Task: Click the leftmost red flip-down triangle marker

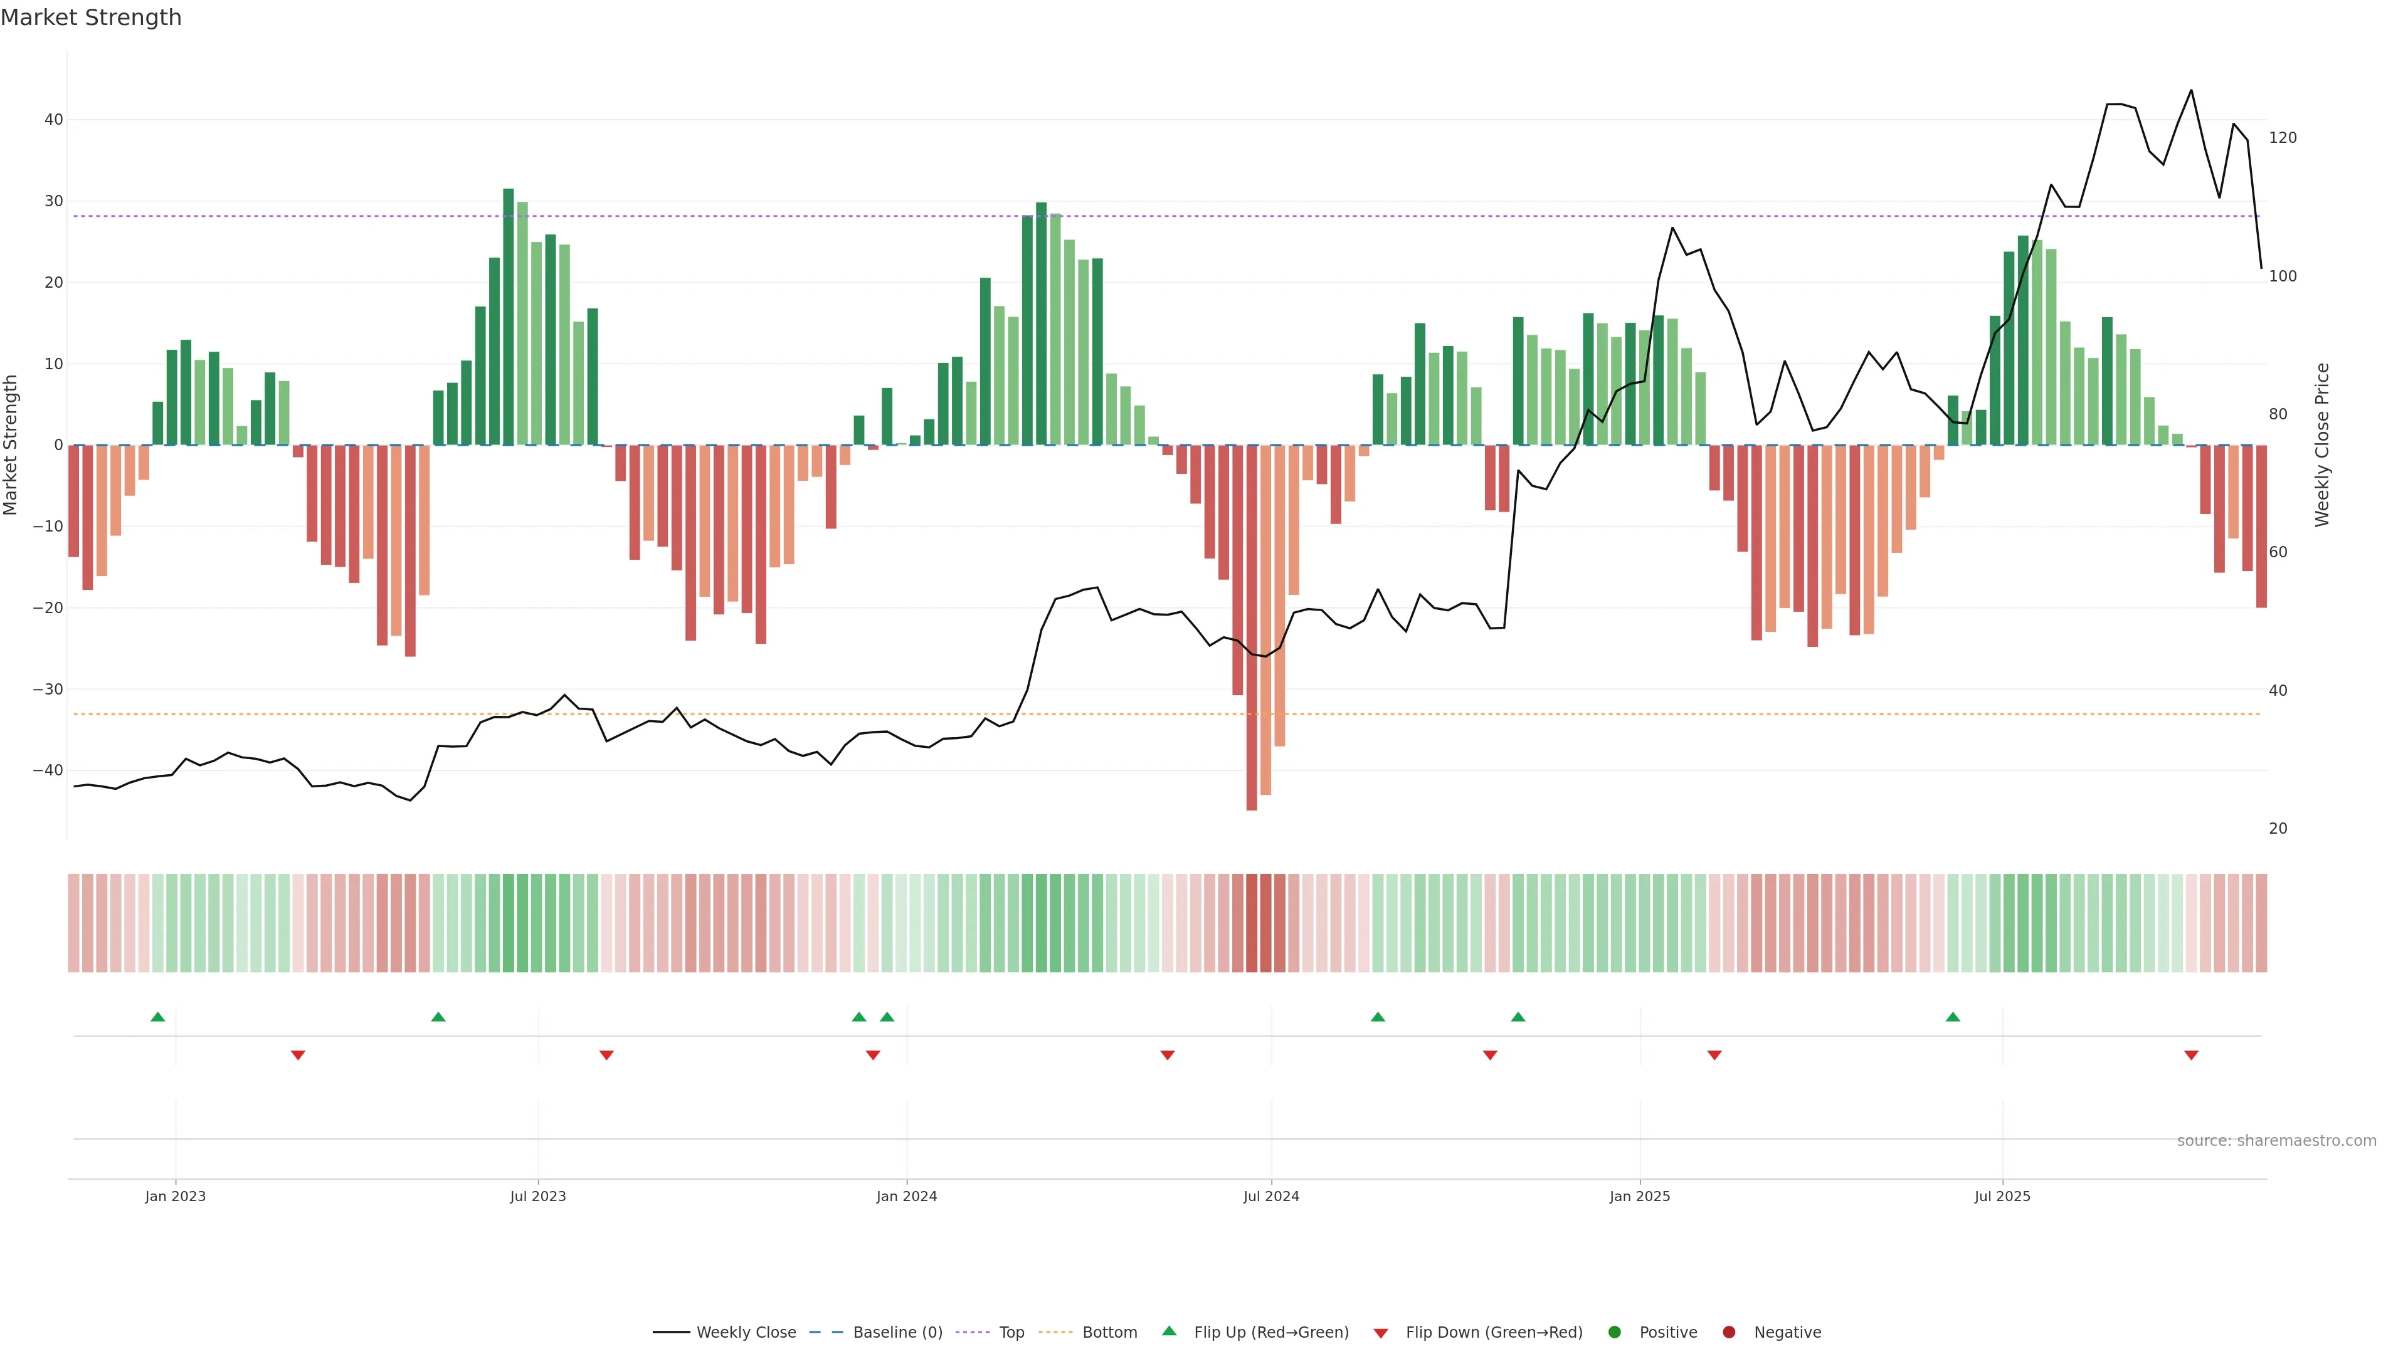Action: tap(298, 1055)
